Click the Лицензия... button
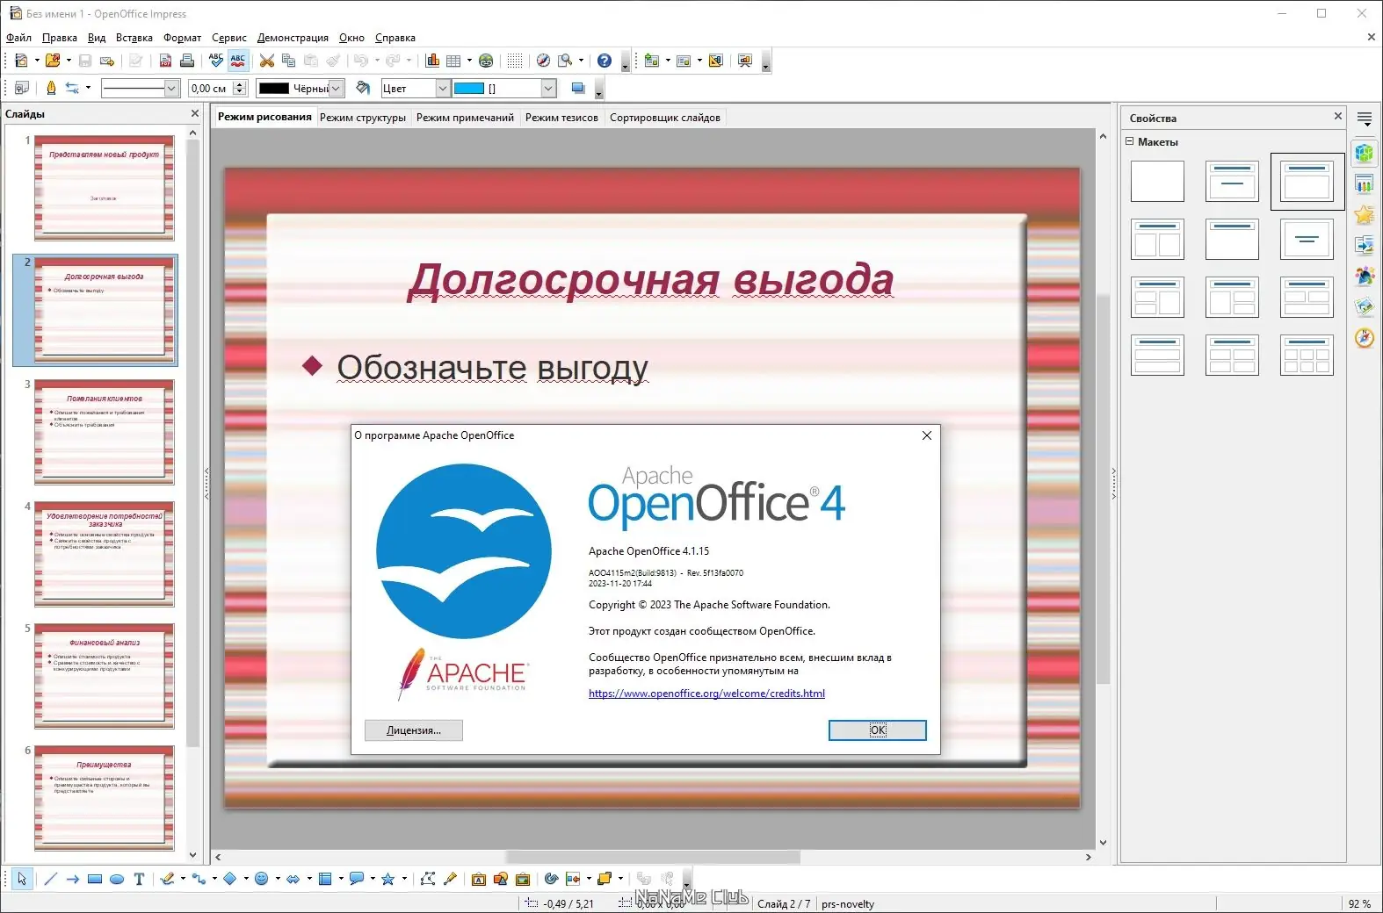Image resolution: width=1383 pixels, height=913 pixels. [414, 730]
